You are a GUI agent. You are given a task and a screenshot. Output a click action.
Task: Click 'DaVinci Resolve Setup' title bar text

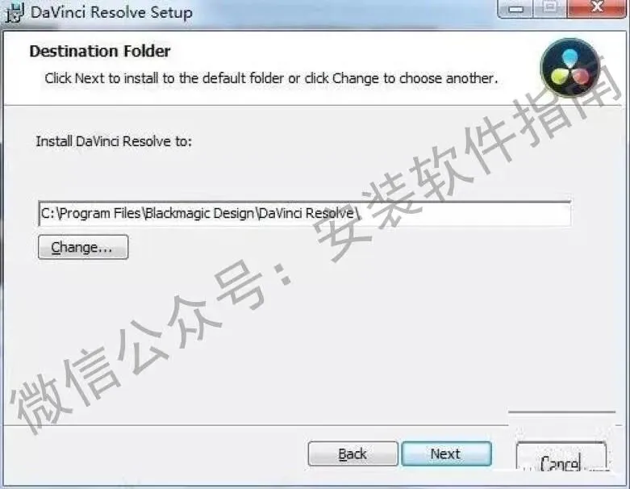point(111,12)
